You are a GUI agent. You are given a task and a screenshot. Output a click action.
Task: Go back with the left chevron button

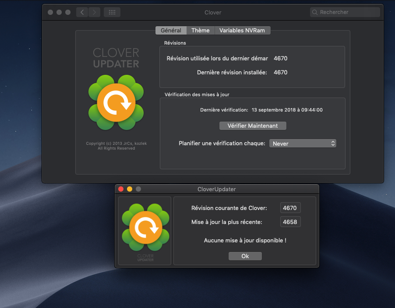[x=82, y=12]
